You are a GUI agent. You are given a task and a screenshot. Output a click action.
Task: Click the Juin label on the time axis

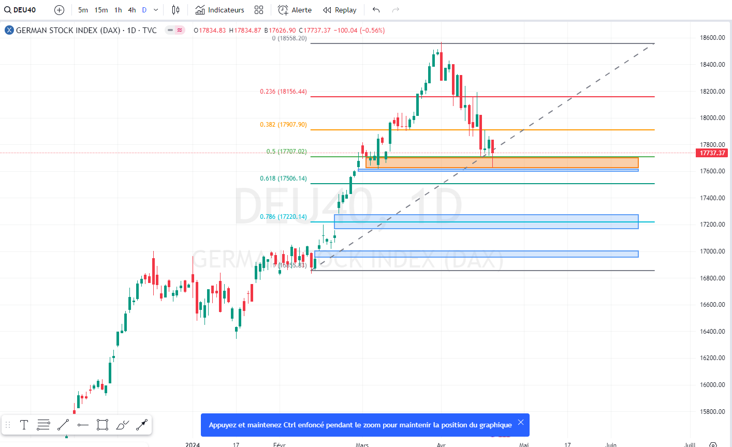(x=611, y=444)
